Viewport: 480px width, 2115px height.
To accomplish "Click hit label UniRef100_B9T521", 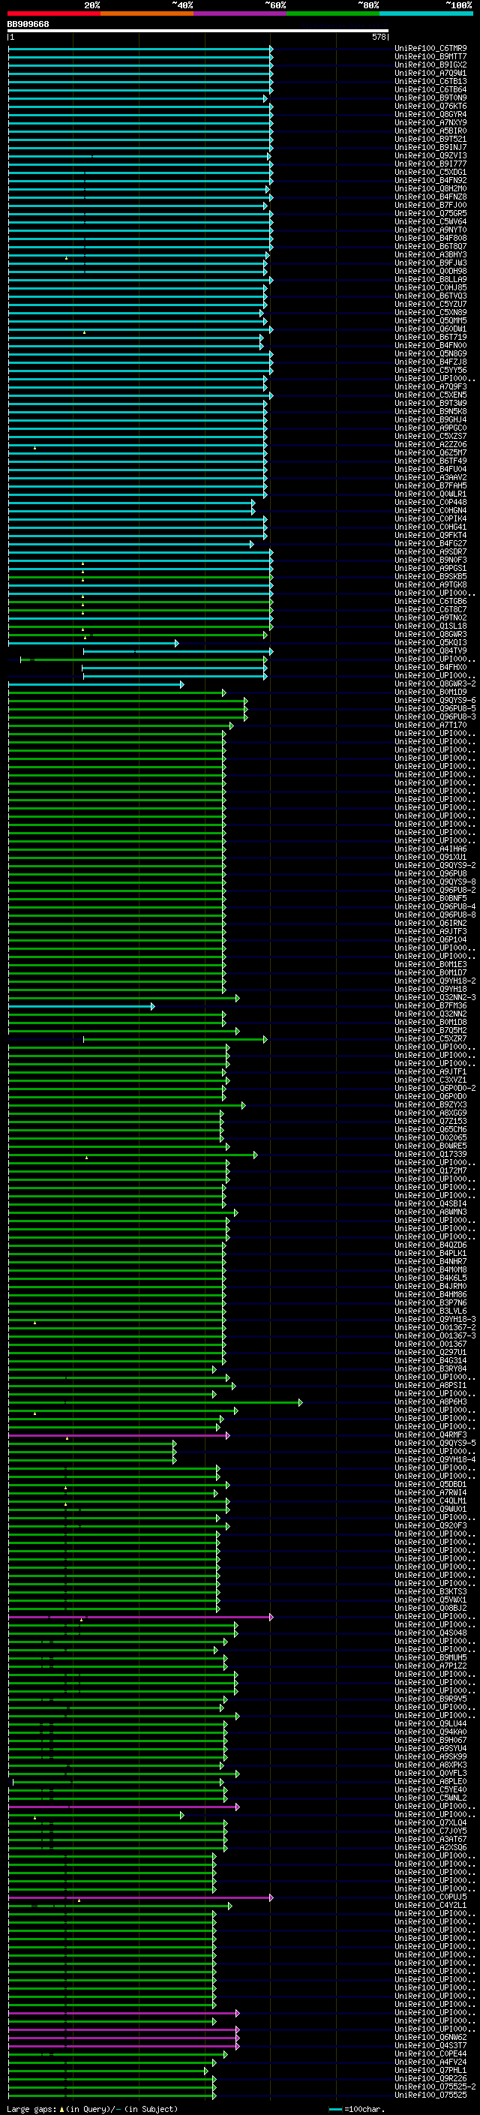I will [430, 139].
